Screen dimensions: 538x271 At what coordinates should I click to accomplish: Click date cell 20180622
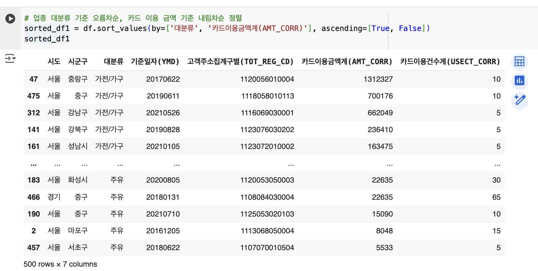coord(163,248)
